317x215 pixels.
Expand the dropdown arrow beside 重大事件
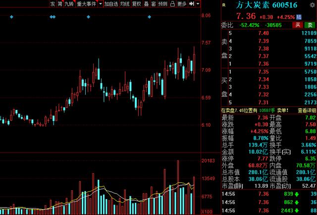(x=101, y=3)
